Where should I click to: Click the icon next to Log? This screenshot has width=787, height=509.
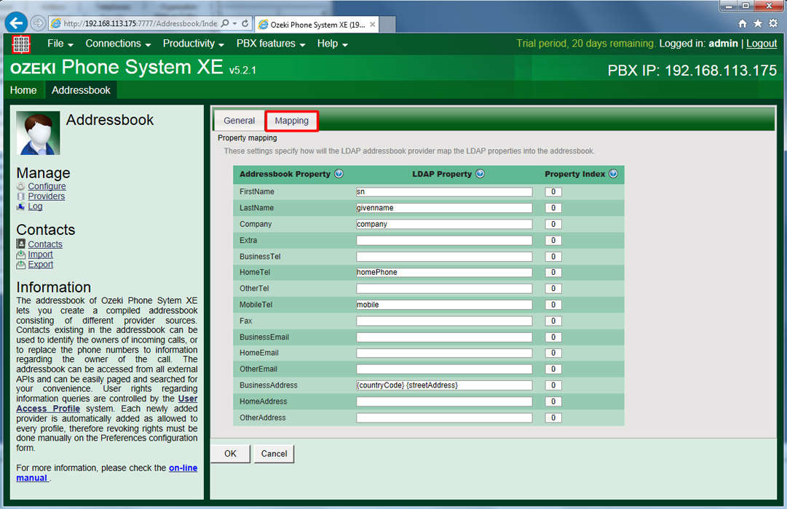tap(20, 206)
